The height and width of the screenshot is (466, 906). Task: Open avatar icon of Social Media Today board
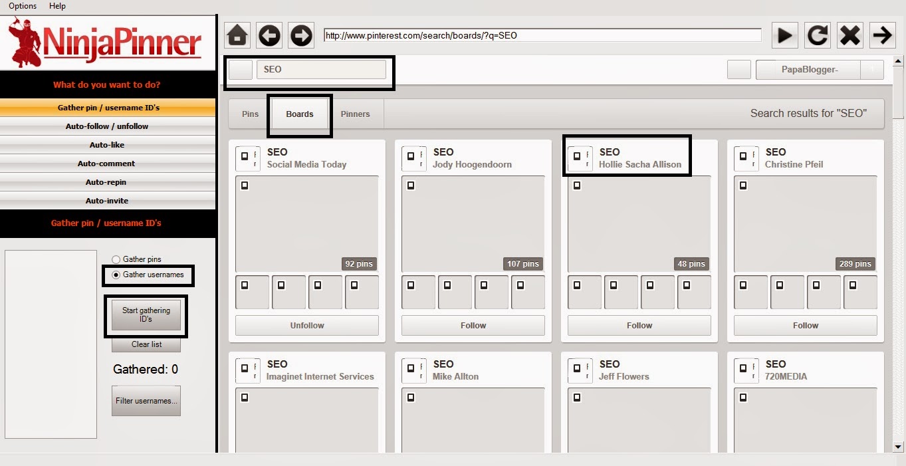tap(248, 159)
